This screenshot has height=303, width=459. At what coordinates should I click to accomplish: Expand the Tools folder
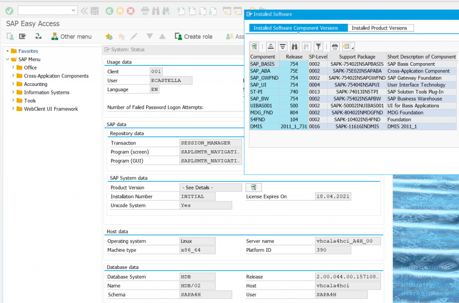point(13,101)
